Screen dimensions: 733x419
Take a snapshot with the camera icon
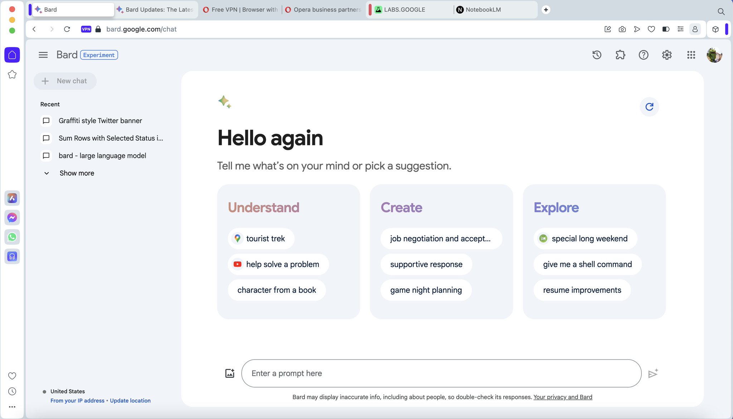tap(622, 29)
